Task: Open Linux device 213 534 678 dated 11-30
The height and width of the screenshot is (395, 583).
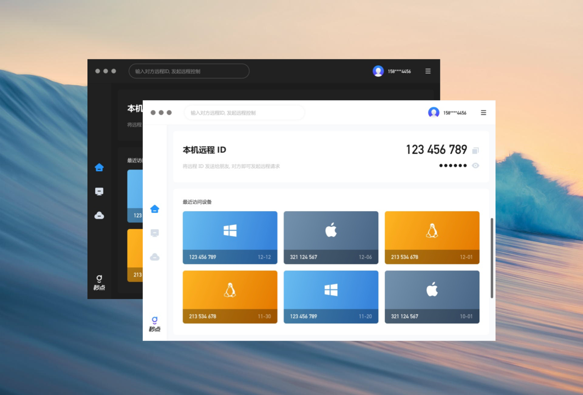Action: point(230,297)
